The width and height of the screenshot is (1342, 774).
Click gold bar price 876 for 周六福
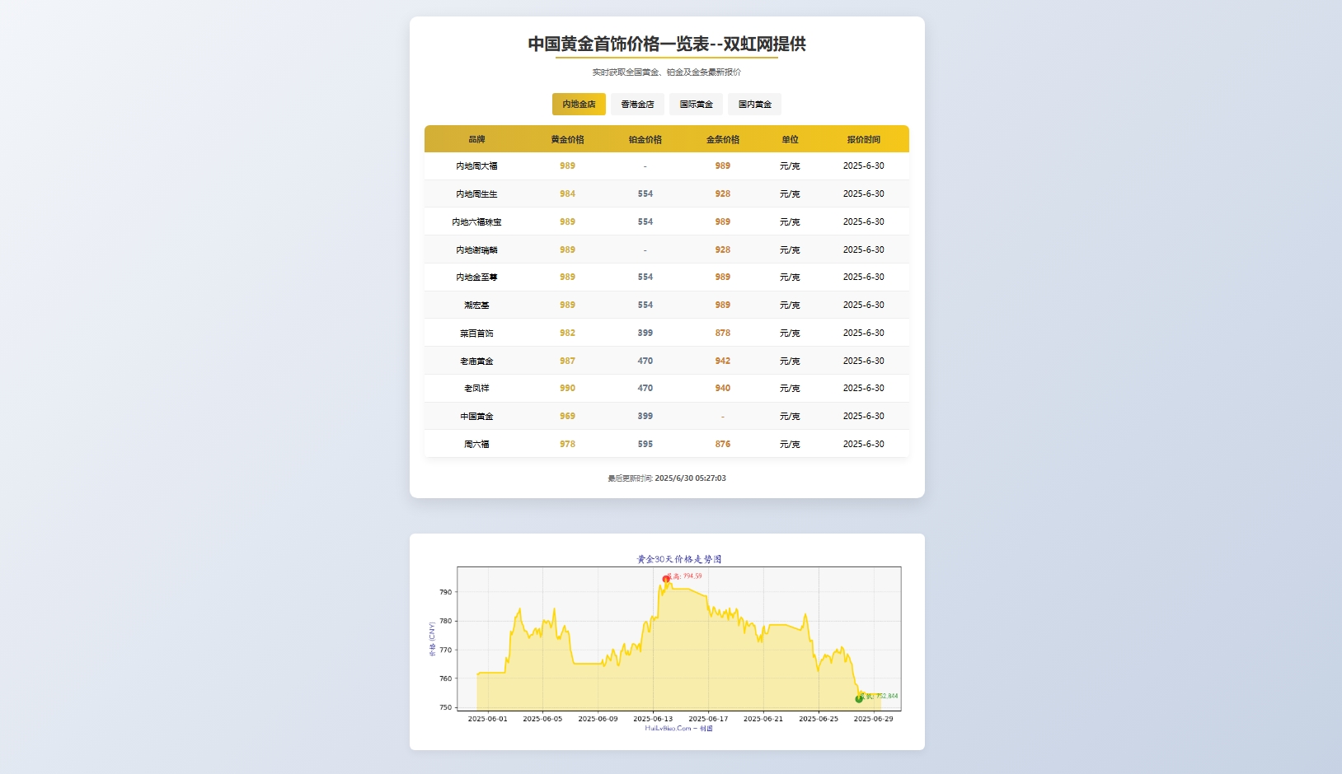[722, 445]
